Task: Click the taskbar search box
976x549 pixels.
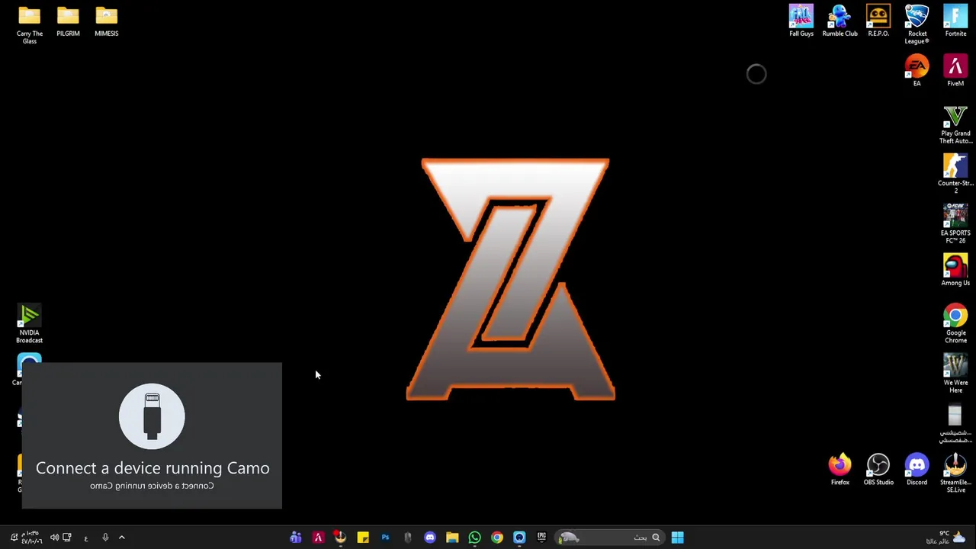Action: tap(610, 538)
